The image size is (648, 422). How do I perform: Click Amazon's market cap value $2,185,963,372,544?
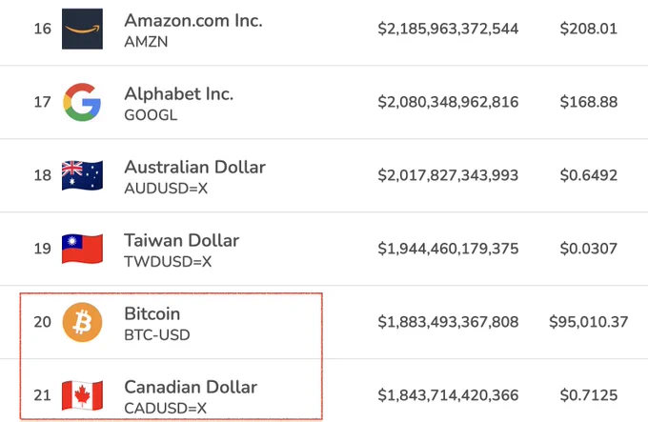448,29
